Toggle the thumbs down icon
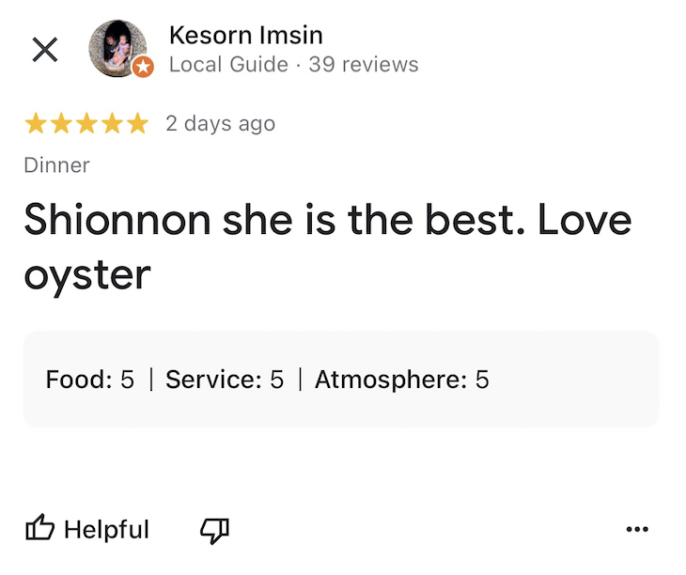Viewport: 686px width, 575px height. pyautogui.click(x=214, y=530)
